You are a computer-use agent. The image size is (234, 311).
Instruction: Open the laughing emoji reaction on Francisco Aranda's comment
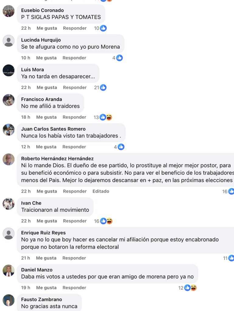(x=109, y=117)
